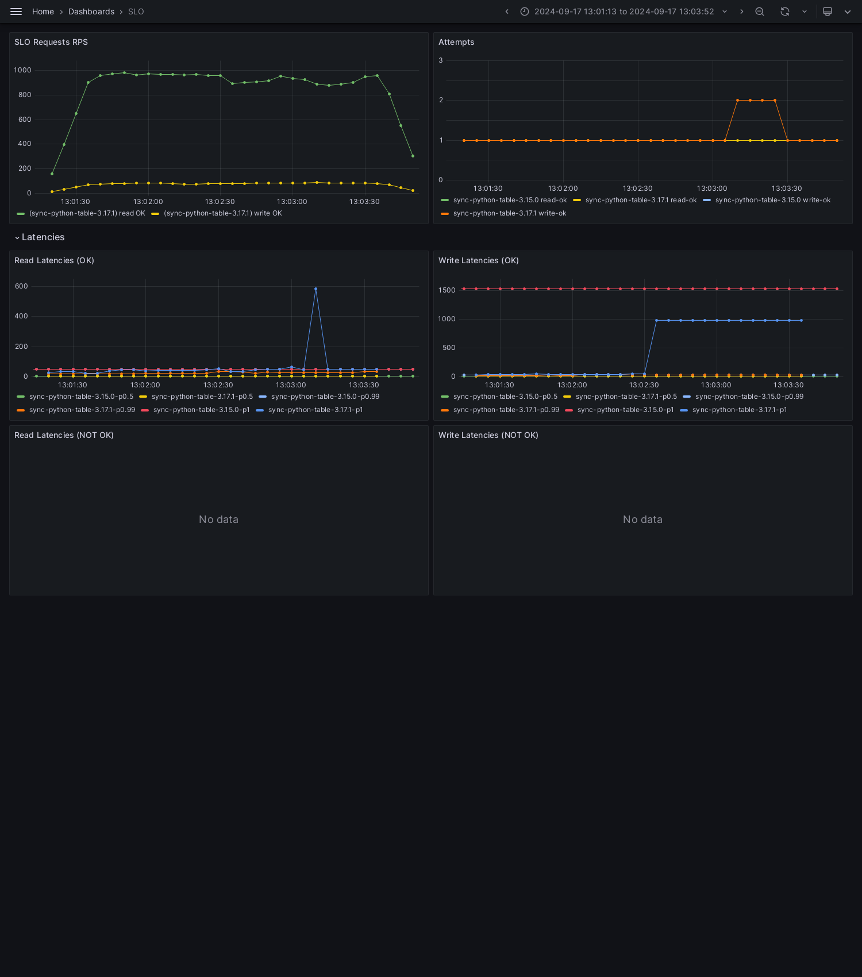
Task: Shift time range backward arrow
Action: click(507, 11)
